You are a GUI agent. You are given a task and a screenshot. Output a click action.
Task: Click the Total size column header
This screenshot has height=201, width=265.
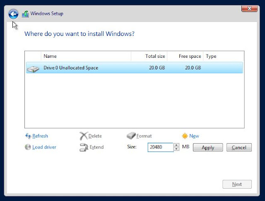pyautogui.click(x=149, y=56)
